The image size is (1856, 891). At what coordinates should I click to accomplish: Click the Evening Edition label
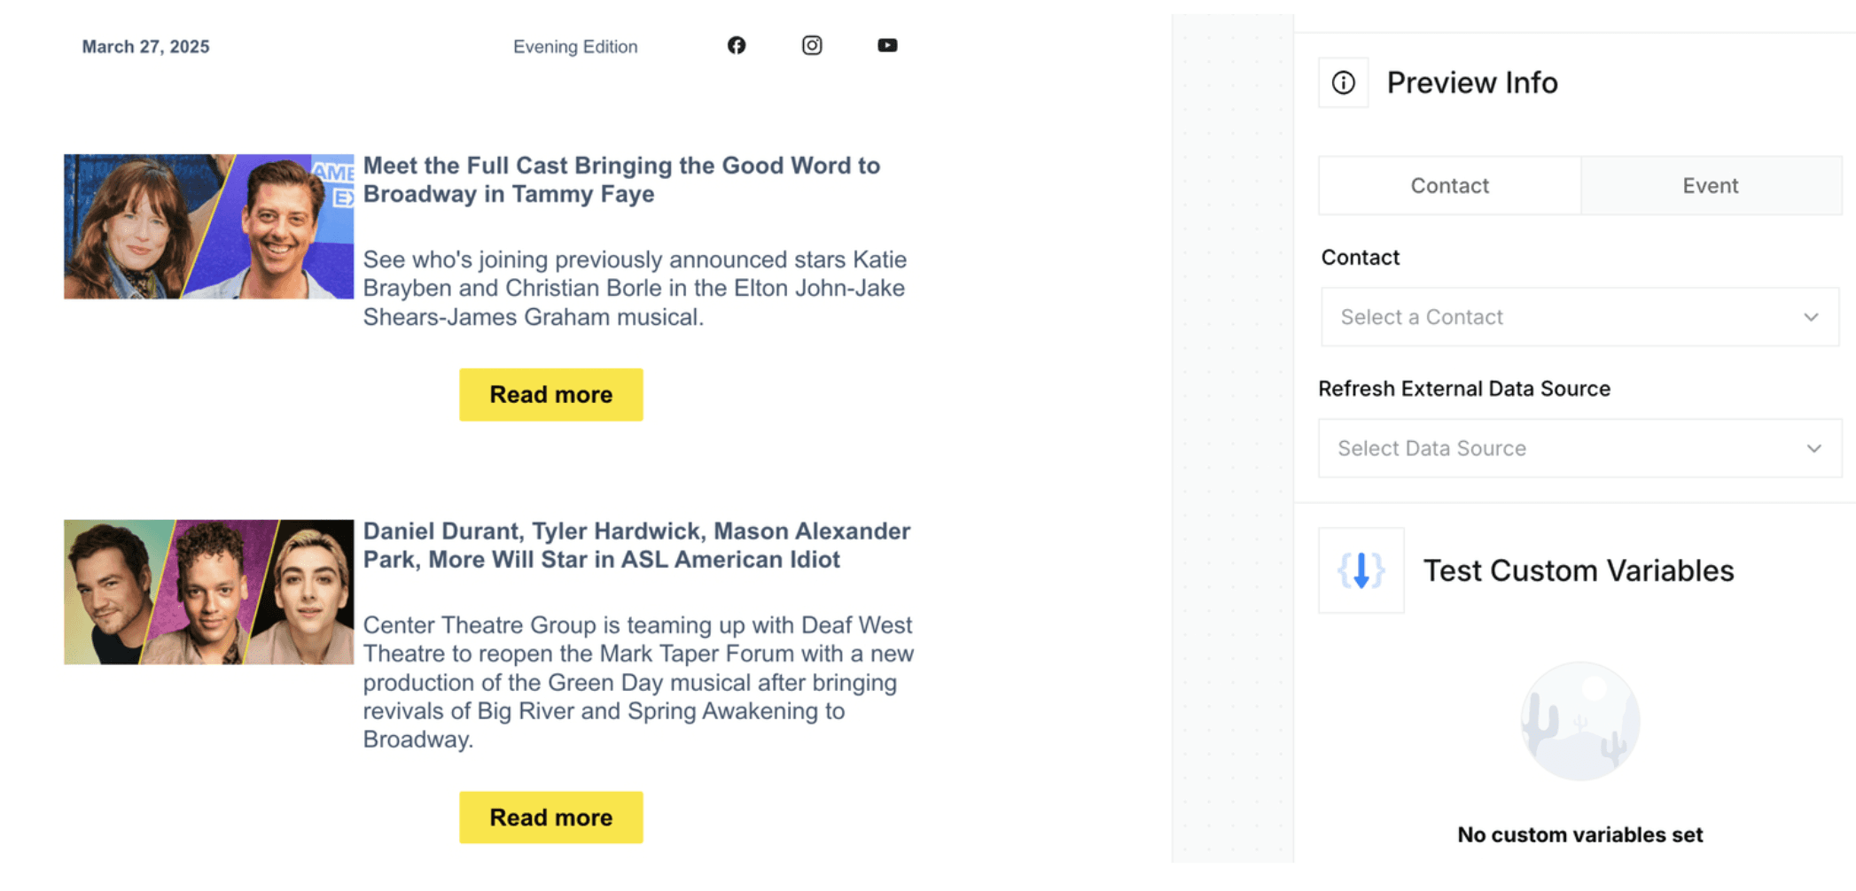click(575, 47)
